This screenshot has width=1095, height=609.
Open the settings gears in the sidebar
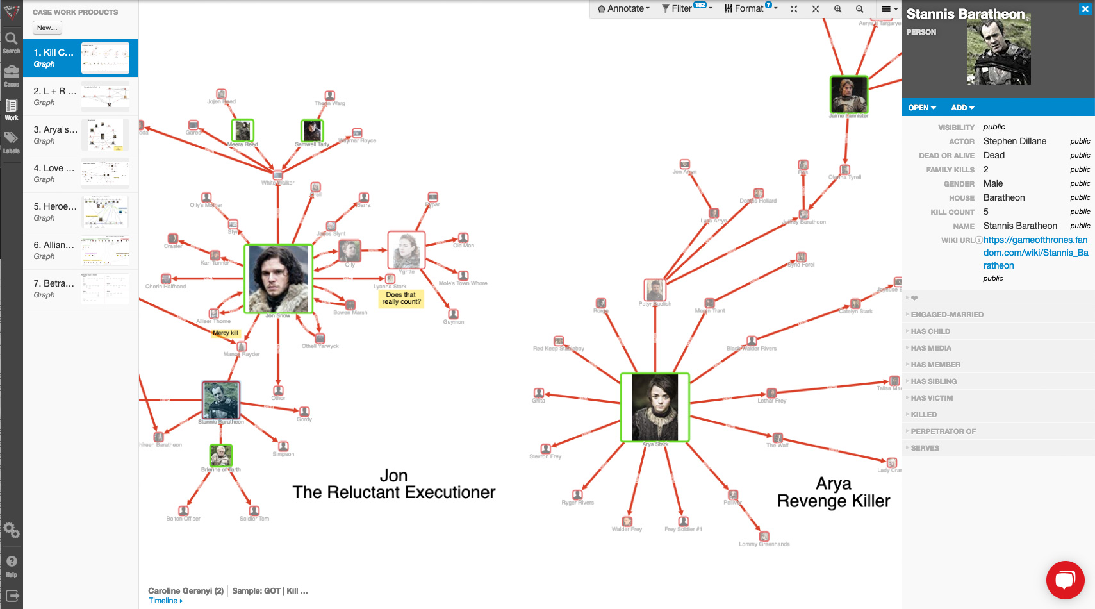(x=12, y=530)
